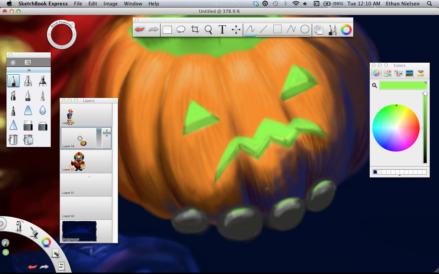
Task: Select Layer 03 with the clown thumbnail
Action: pos(86,161)
